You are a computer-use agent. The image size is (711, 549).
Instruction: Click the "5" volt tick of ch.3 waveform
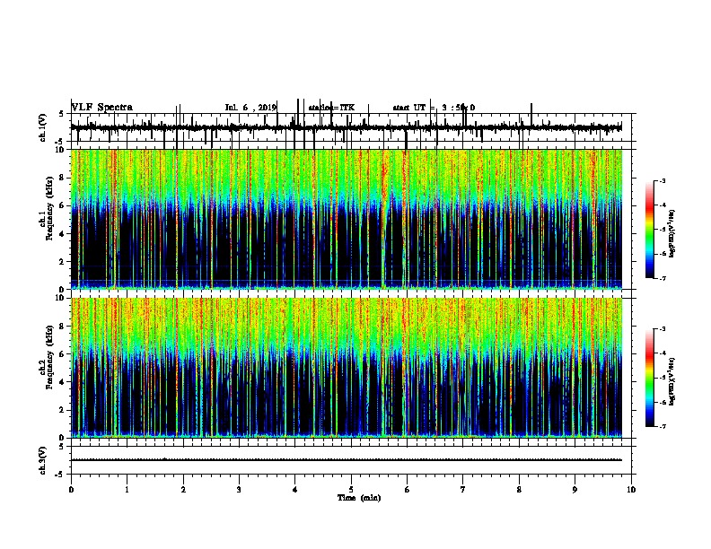point(61,447)
